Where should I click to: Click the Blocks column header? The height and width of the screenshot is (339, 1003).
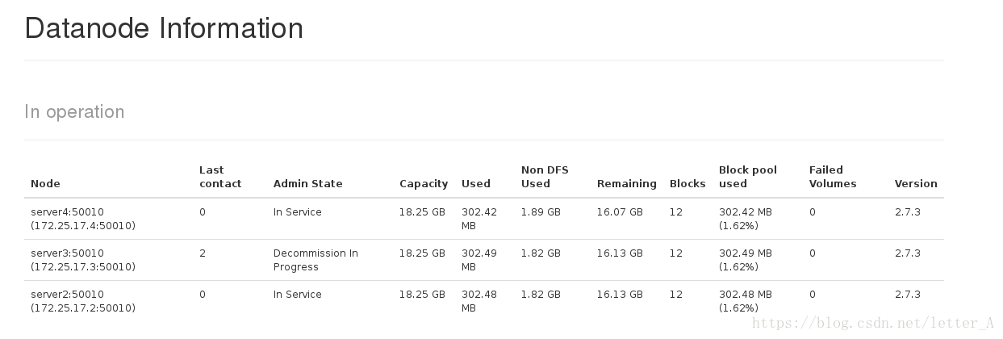[x=687, y=183]
